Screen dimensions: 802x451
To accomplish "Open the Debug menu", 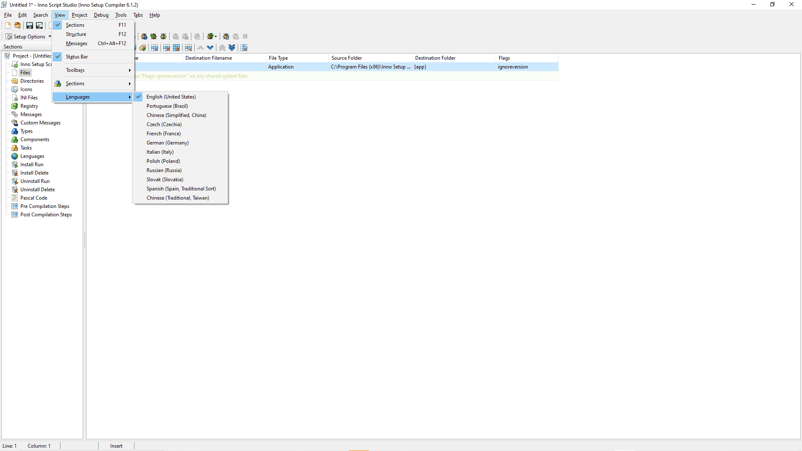I will tap(101, 15).
